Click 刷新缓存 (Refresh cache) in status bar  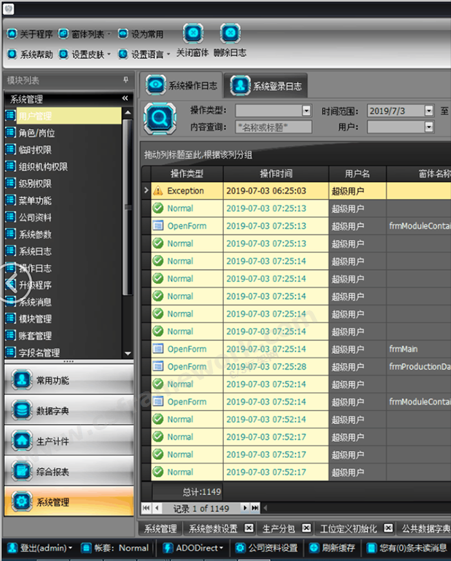(332, 548)
